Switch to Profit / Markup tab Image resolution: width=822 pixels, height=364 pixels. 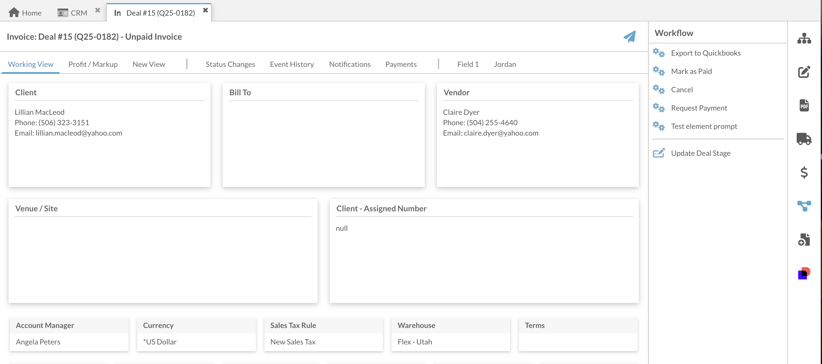click(x=93, y=64)
